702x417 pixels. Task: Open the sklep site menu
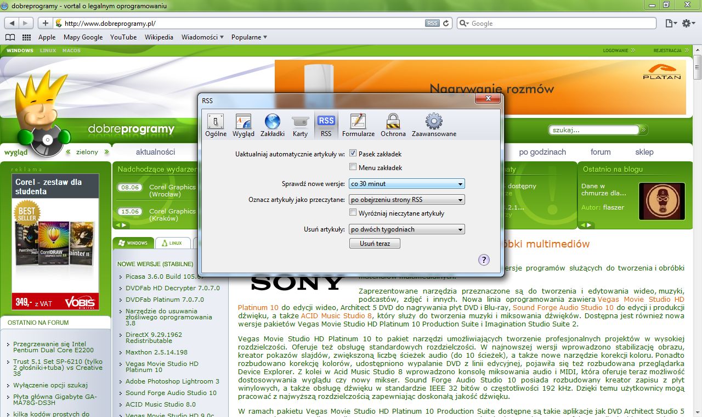tap(644, 152)
